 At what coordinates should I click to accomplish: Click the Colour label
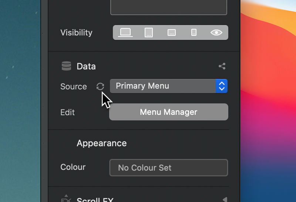(73, 167)
